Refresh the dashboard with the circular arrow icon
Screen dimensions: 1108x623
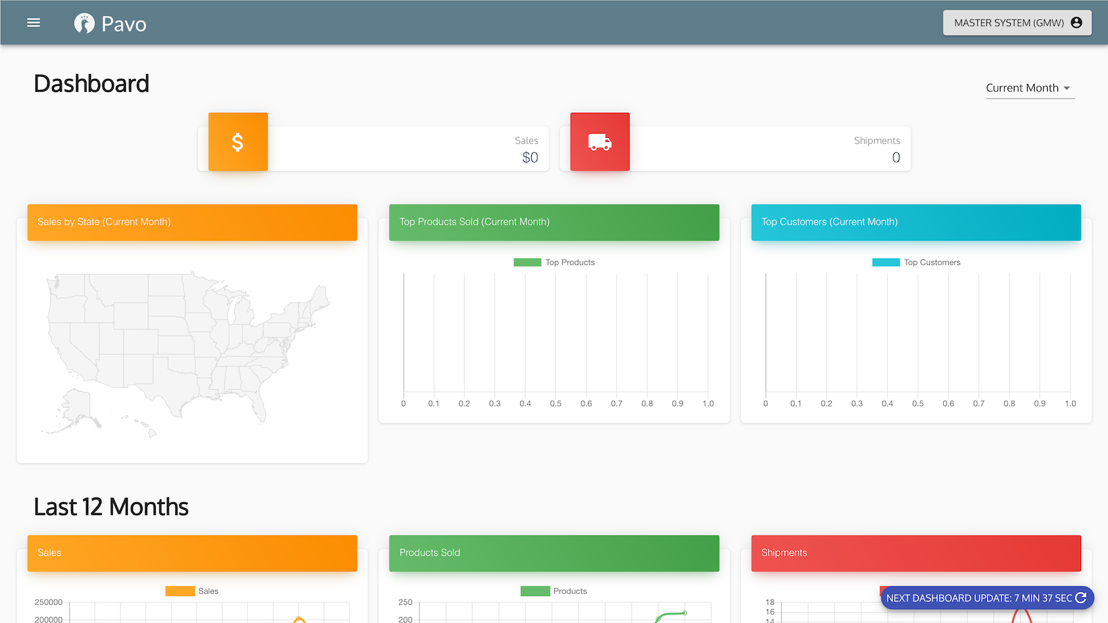1081,598
